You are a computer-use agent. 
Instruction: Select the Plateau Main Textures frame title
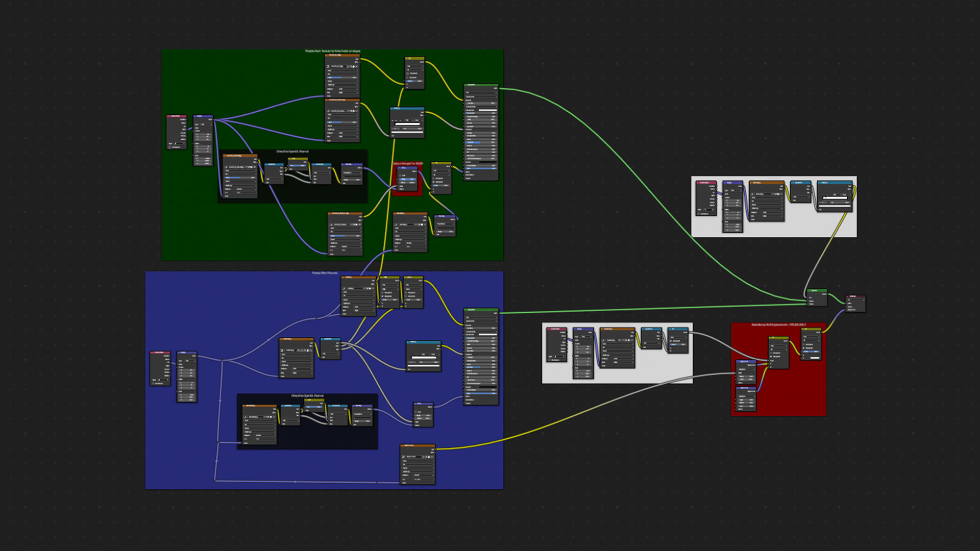click(325, 273)
